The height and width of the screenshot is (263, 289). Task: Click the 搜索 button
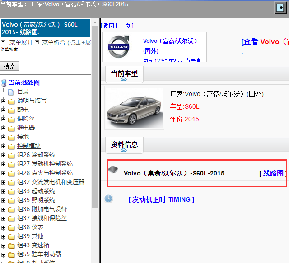pos(9,66)
